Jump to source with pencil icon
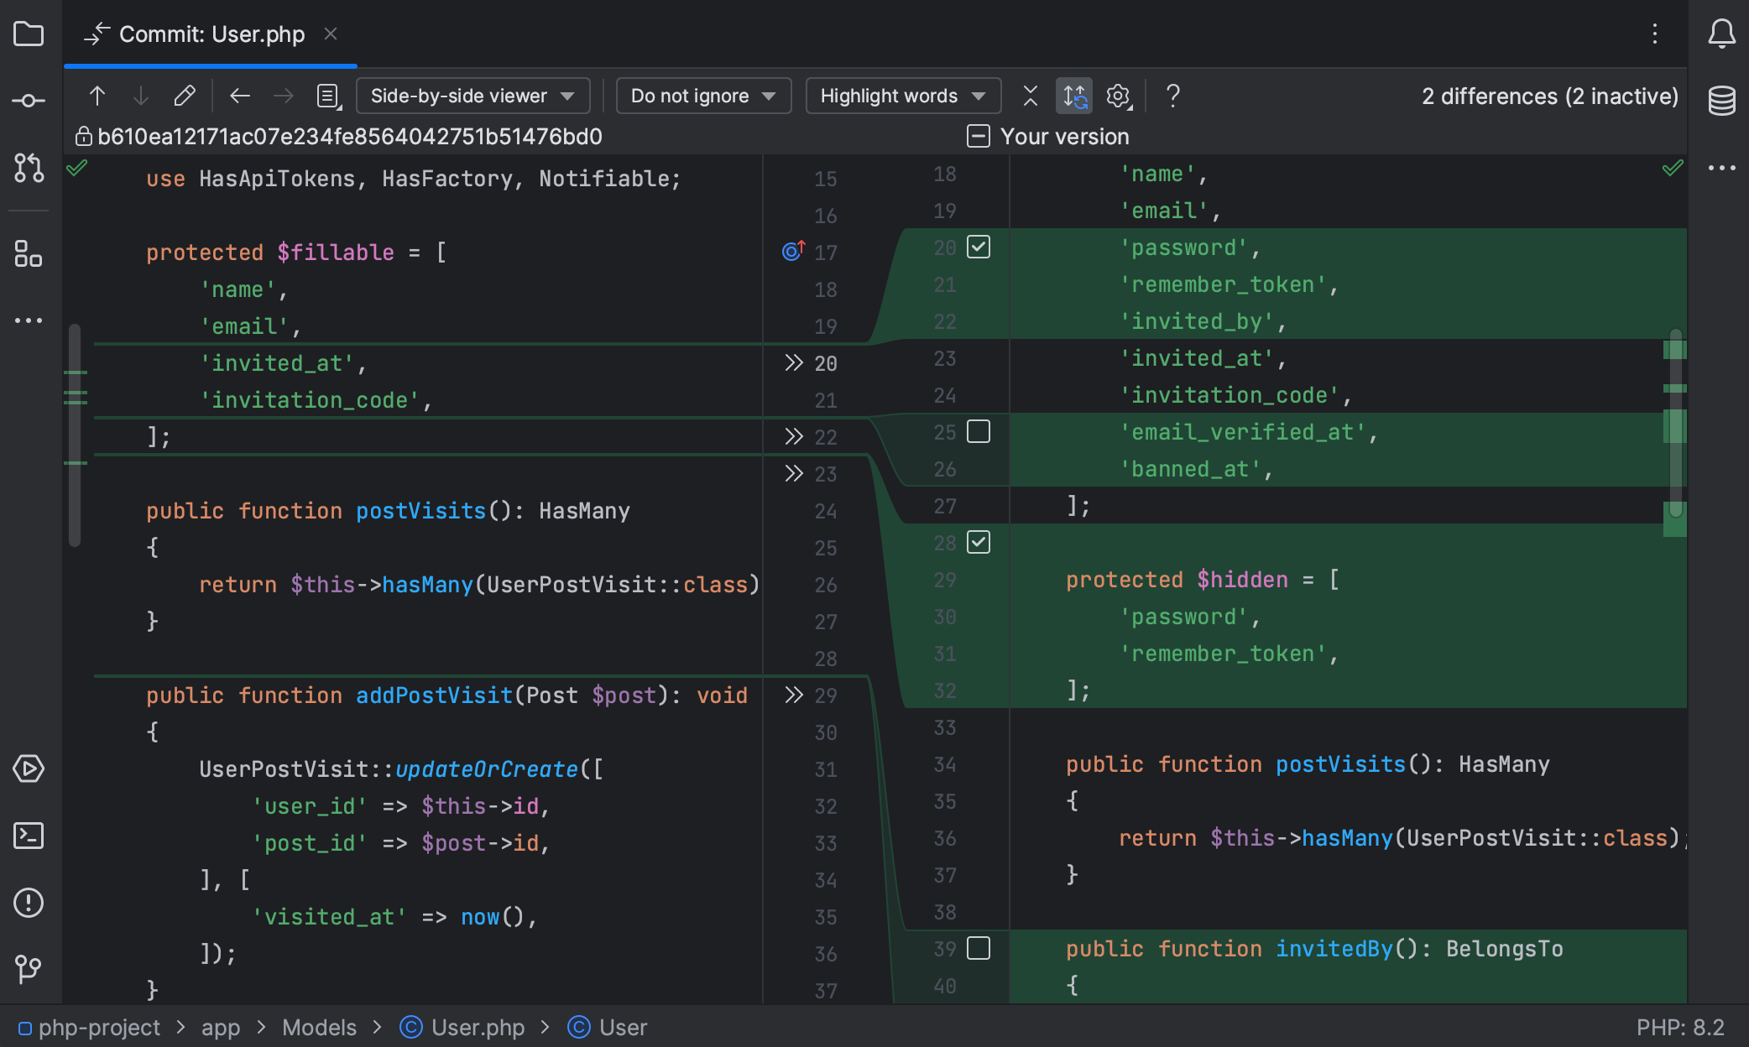This screenshot has height=1047, width=1749. click(x=185, y=96)
